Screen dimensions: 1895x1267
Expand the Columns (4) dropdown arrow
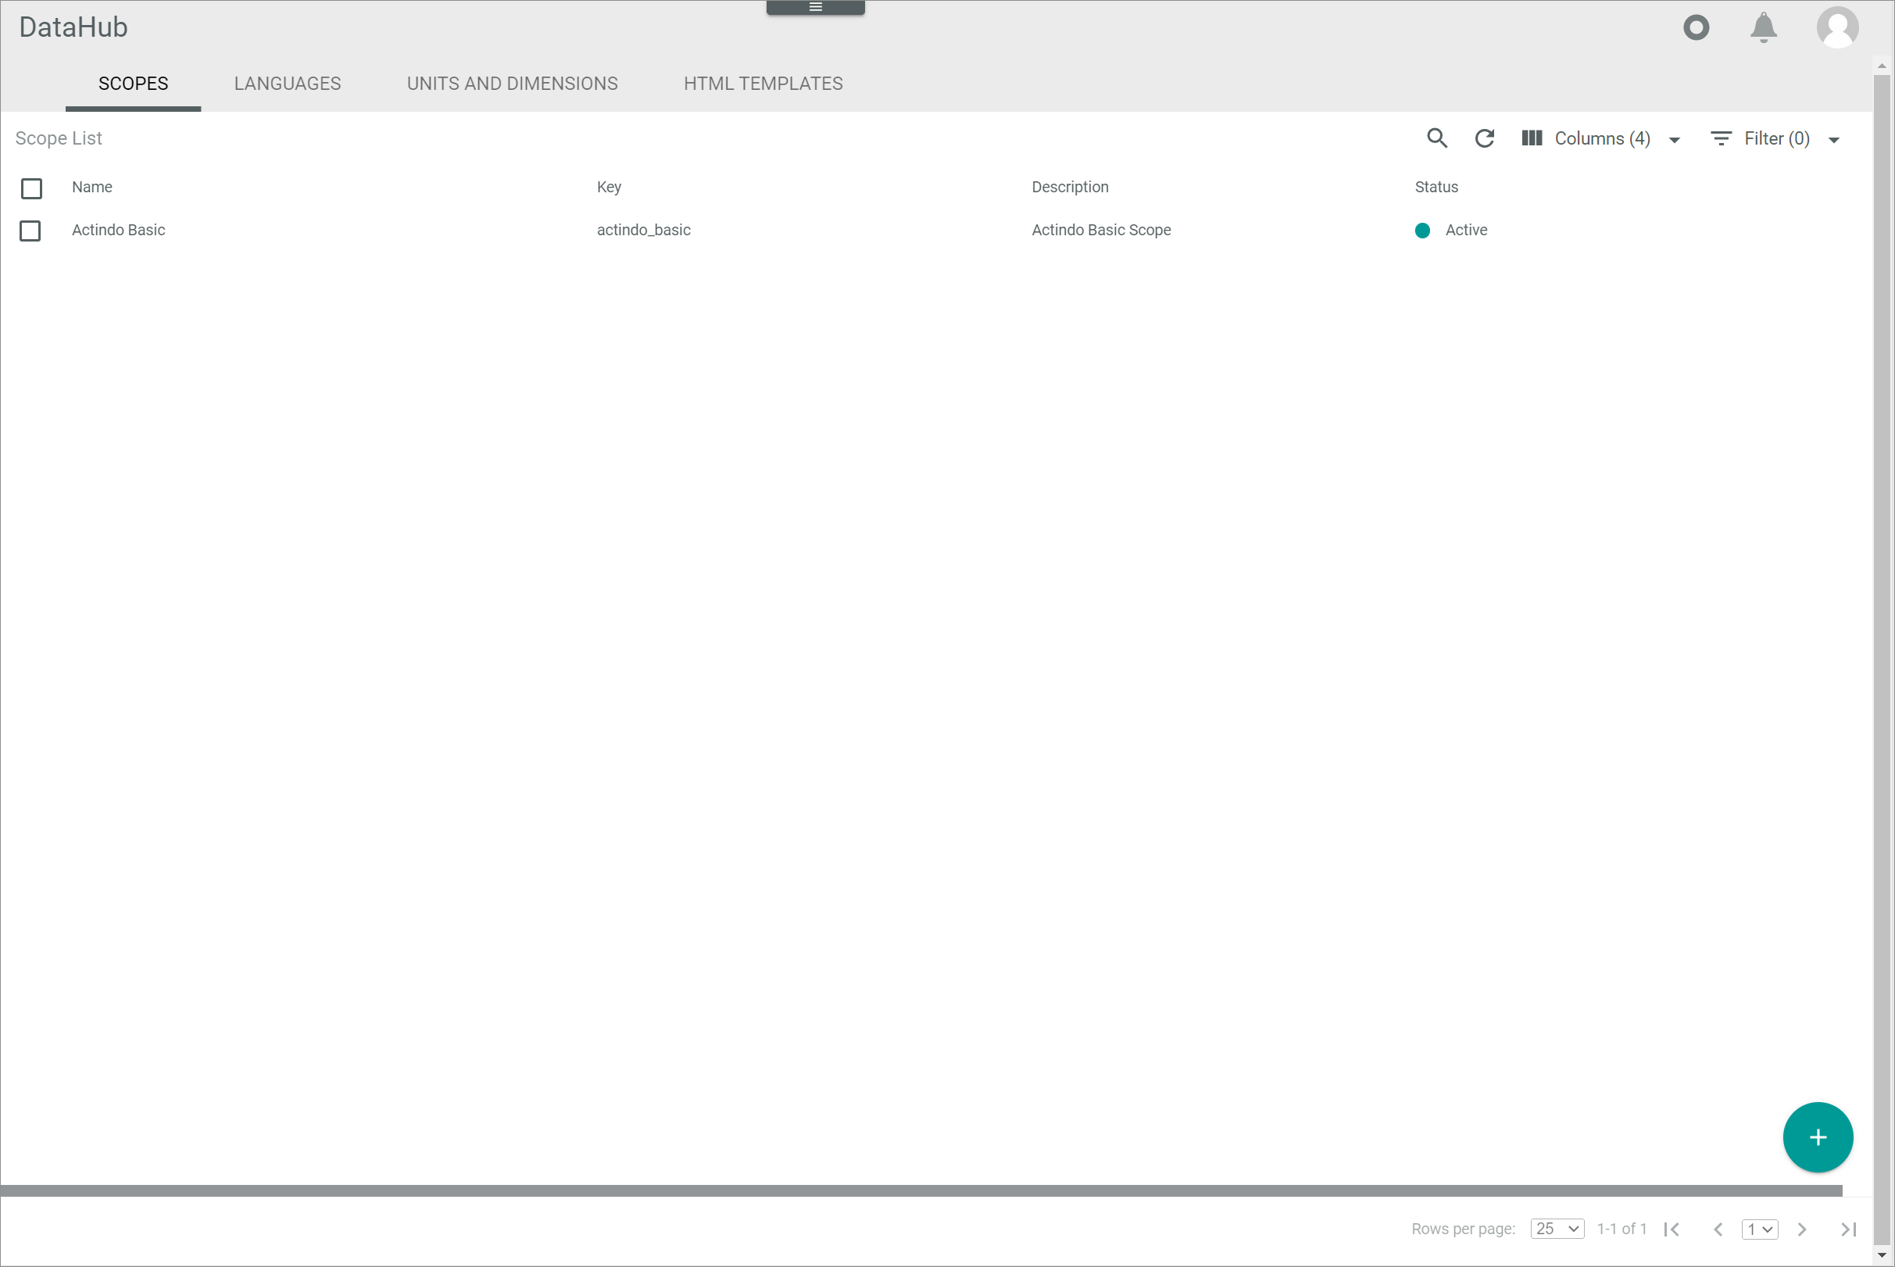(x=1675, y=140)
